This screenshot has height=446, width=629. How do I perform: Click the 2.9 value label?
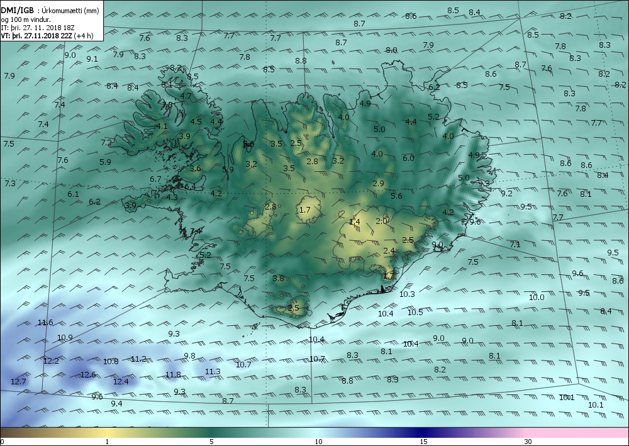click(378, 183)
